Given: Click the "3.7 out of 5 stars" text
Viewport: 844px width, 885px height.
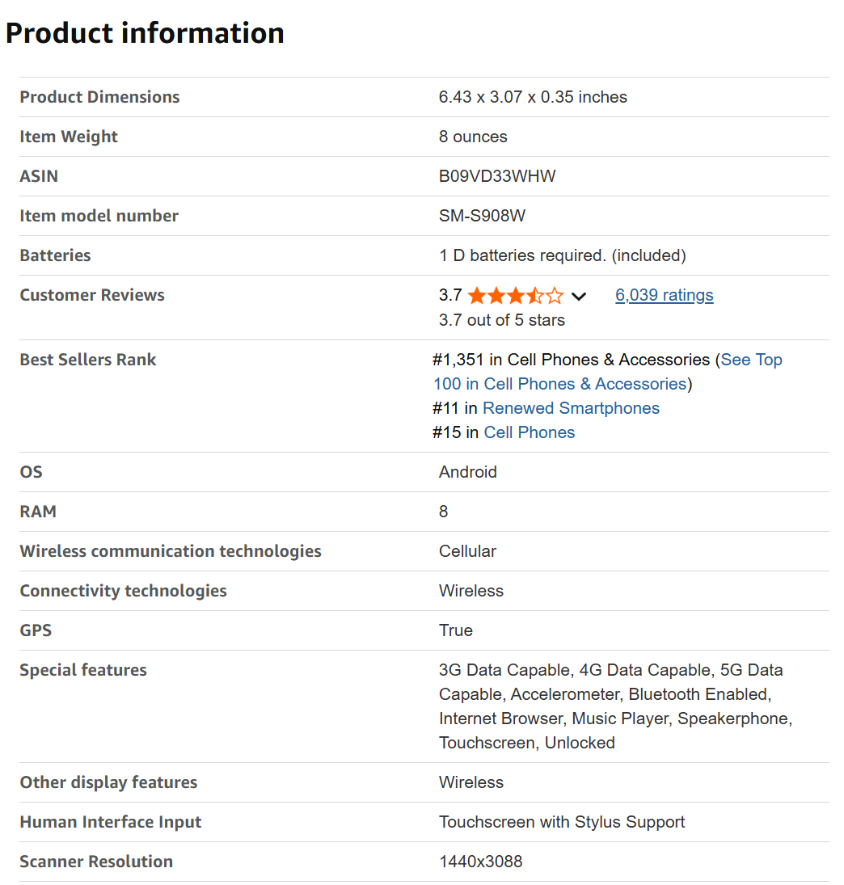Looking at the screenshot, I should [x=501, y=320].
